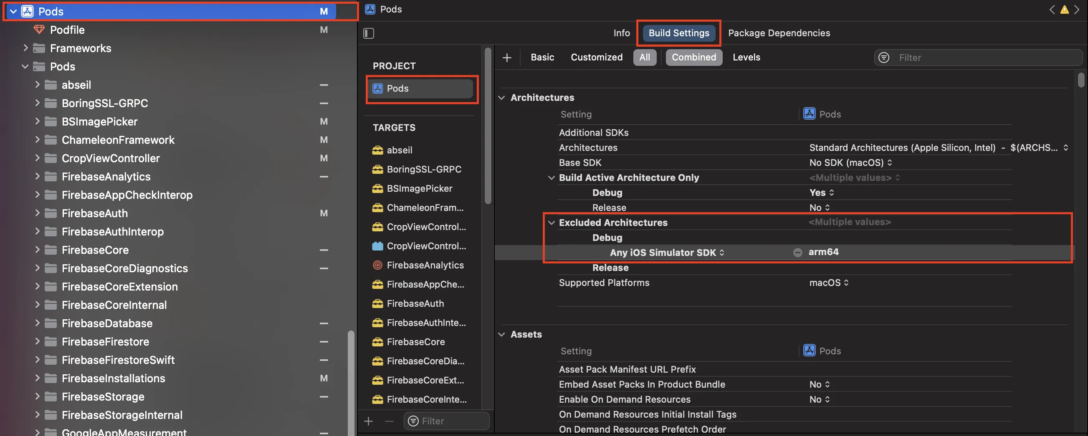Select the BSImagePicker target

click(420, 188)
